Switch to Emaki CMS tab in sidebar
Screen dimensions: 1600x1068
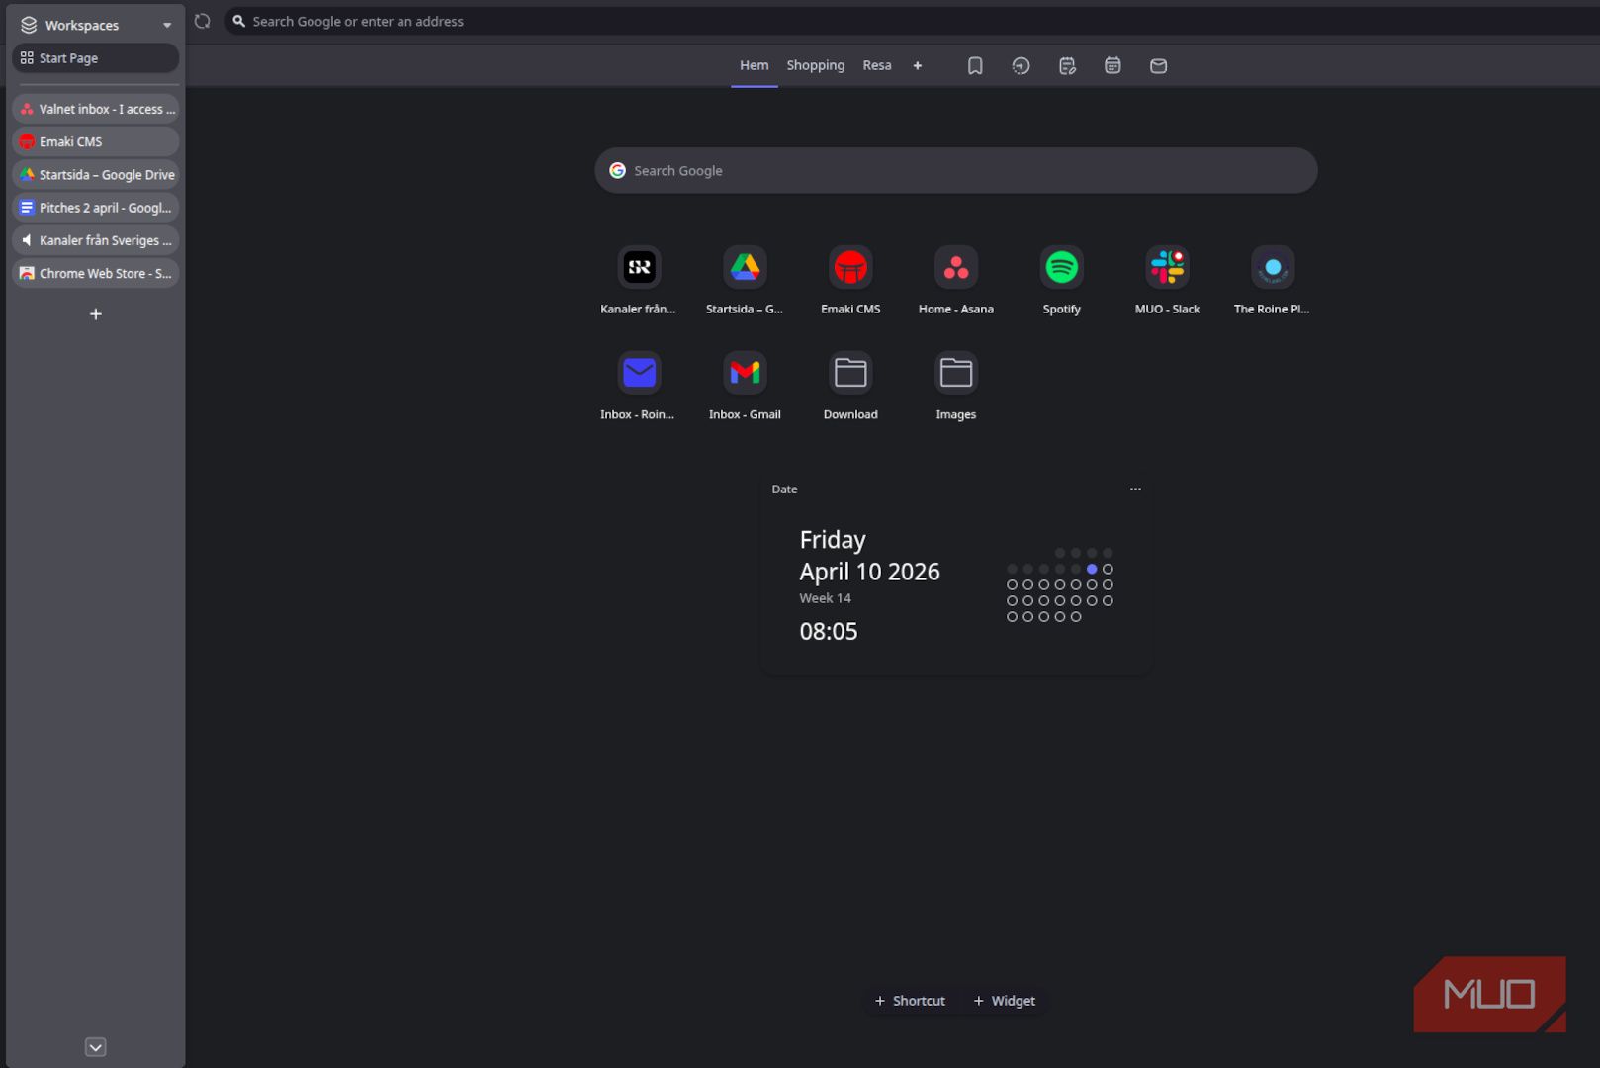click(96, 141)
